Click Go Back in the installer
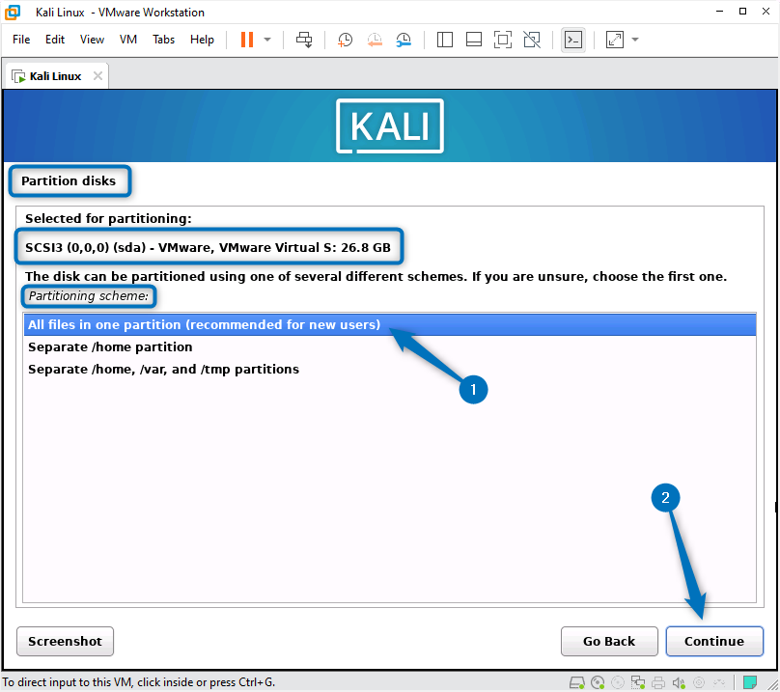The image size is (780, 692). [x=609, y=641]
